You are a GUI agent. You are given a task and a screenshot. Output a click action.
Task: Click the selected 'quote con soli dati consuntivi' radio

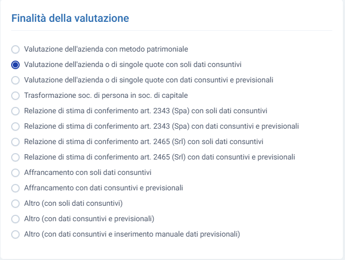pos(15,65)
